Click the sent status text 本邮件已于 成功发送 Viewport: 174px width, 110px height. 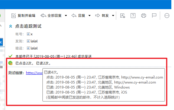(x=53, y=56)
